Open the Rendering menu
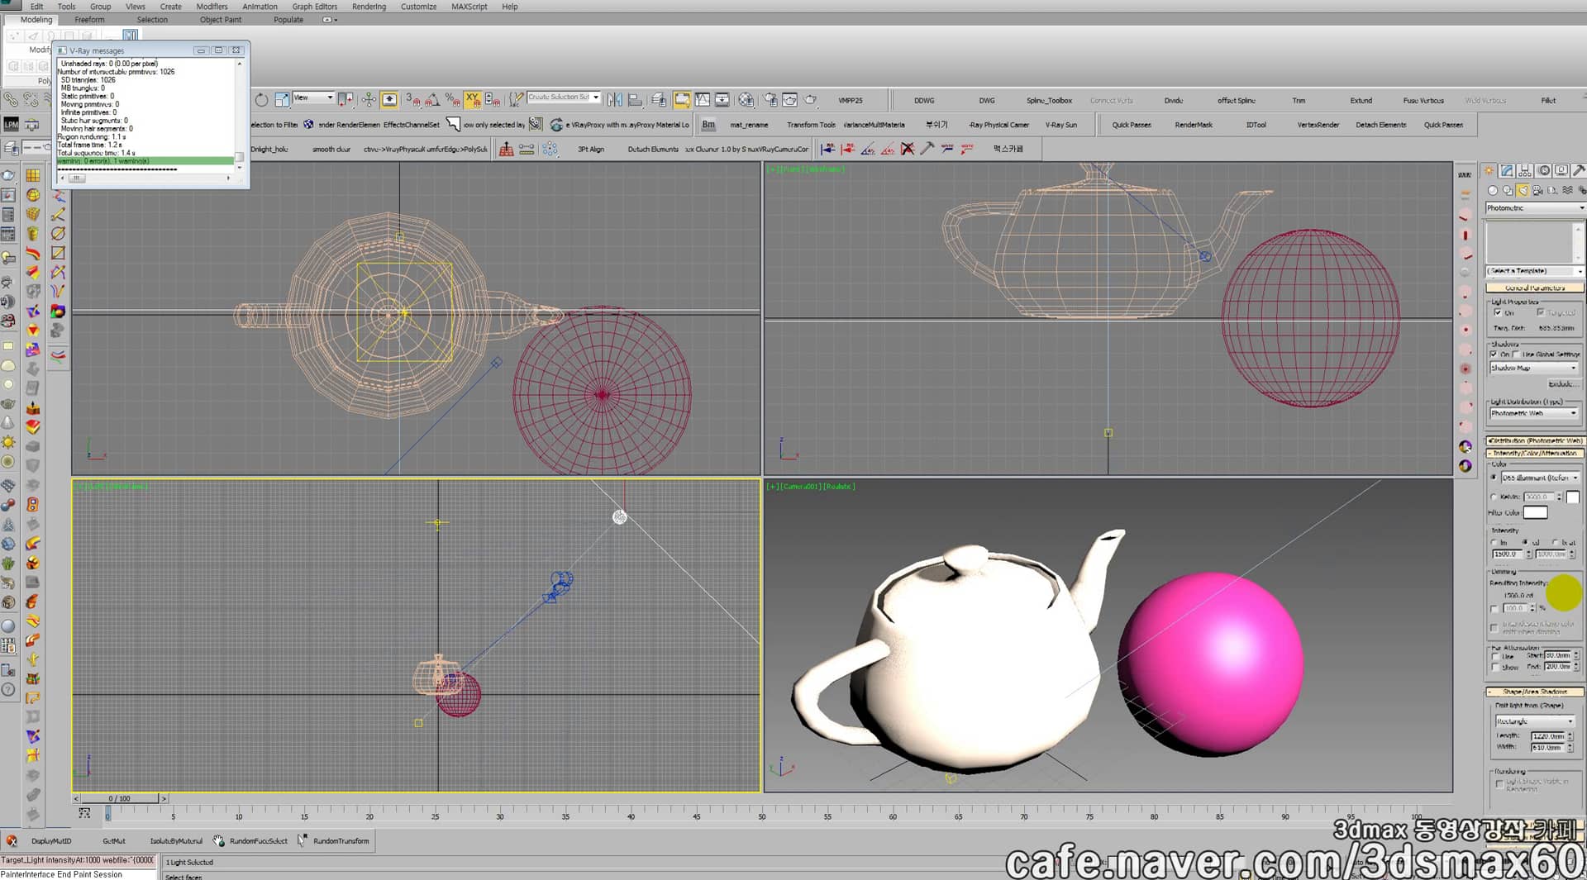Image resolution: width=1587 pixels, height=880 pixels. pyautogui.click(x=369, y=7)
